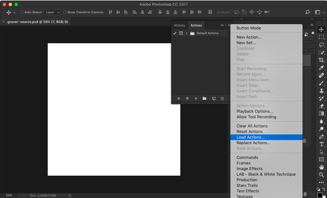Expand the Default Actions folder
327x198 pixels.
[x=186, y=33]
